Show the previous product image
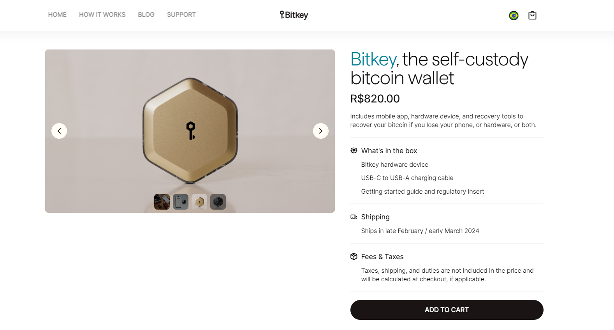 pos(59,131)
